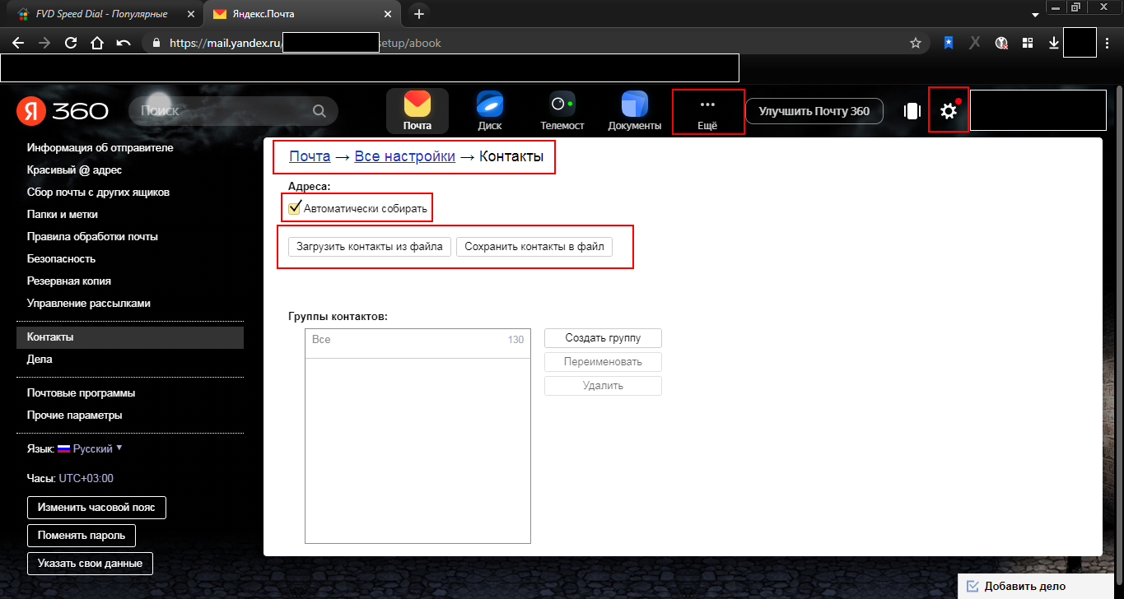
Task: Select 'Безопасность' in the settings sidebar
Action: tap(61, 258)
